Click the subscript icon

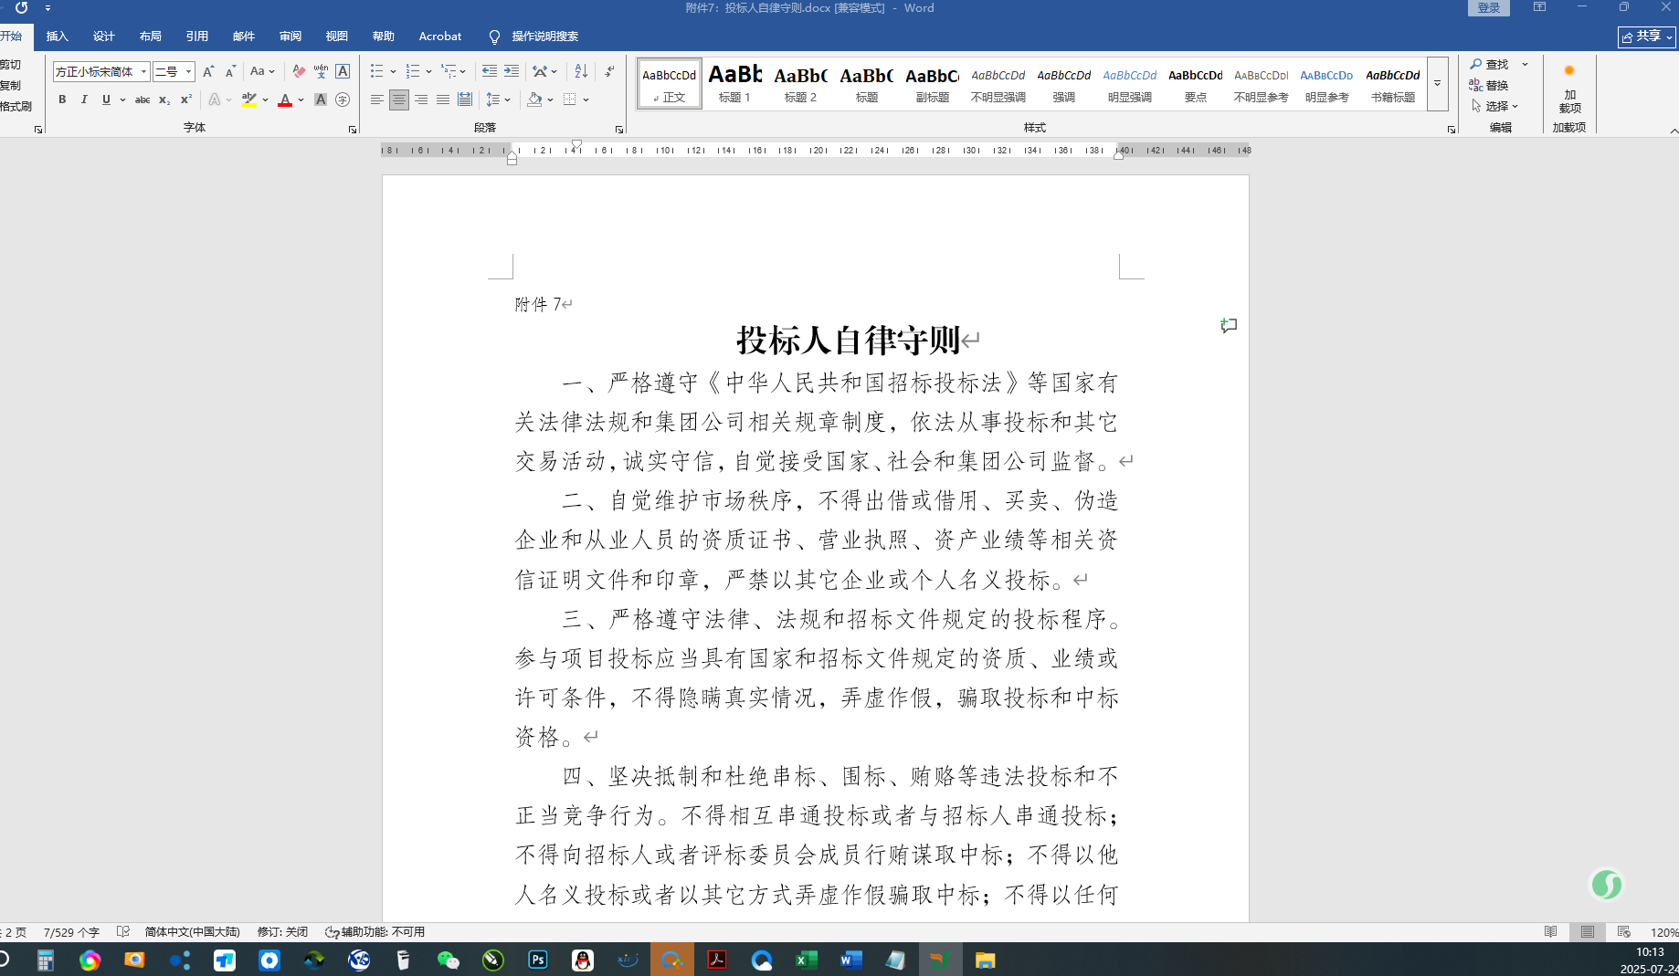click(164, 100)
